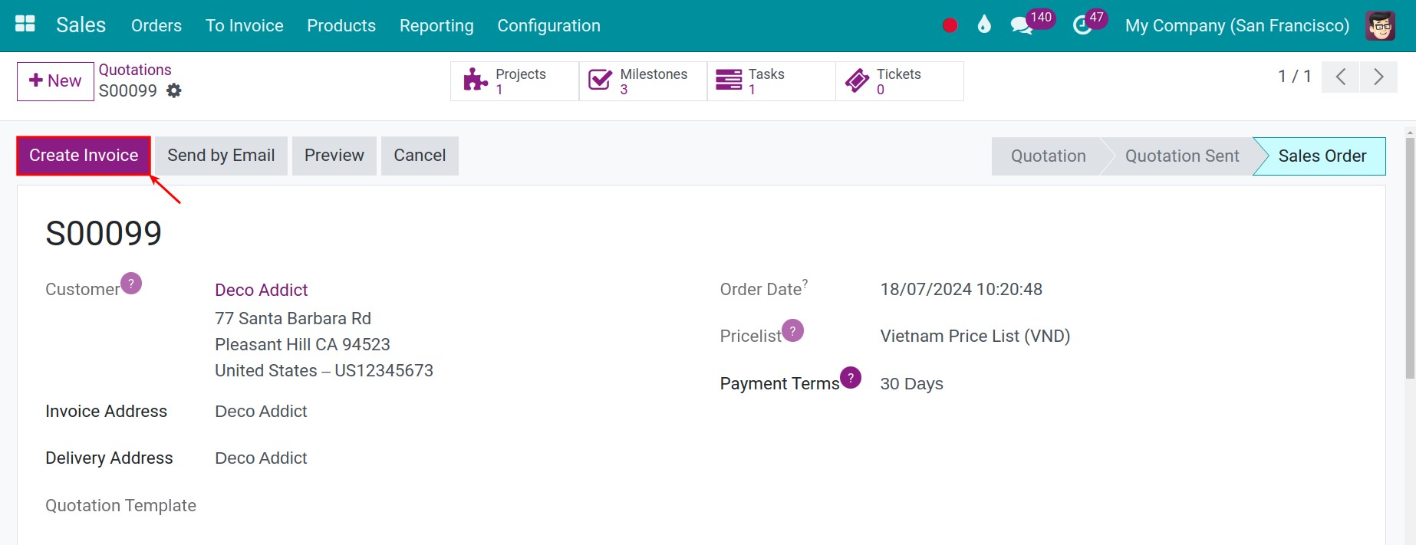This screenshot has height=545, width=1416.
Task: Open the Invoice Address Deco Addict field
Action: click(261, 412)
